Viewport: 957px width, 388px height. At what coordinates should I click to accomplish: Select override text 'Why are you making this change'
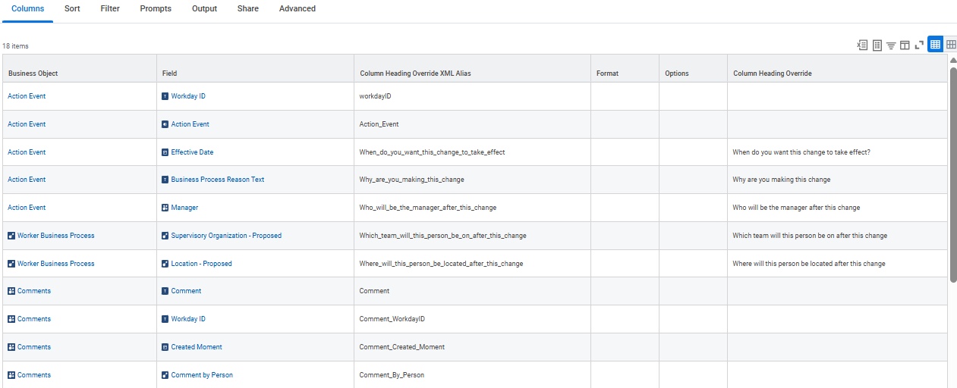coord(782,180)
